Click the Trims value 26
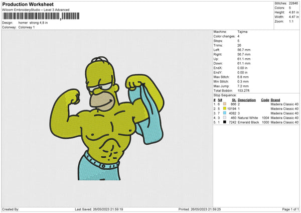Screen dimensions: 301x213 point(239,45)
